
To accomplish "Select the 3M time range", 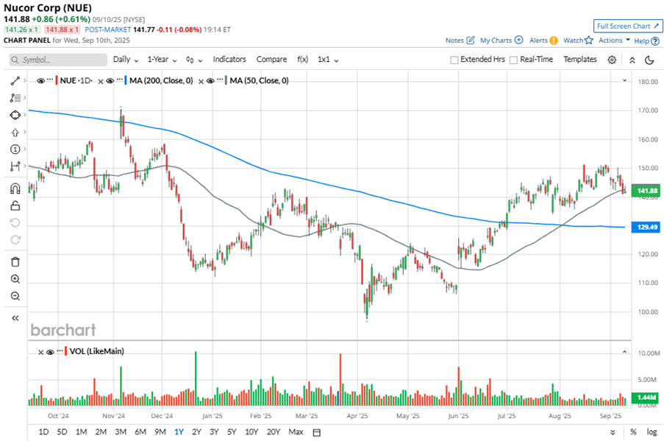I will point(121,431).
